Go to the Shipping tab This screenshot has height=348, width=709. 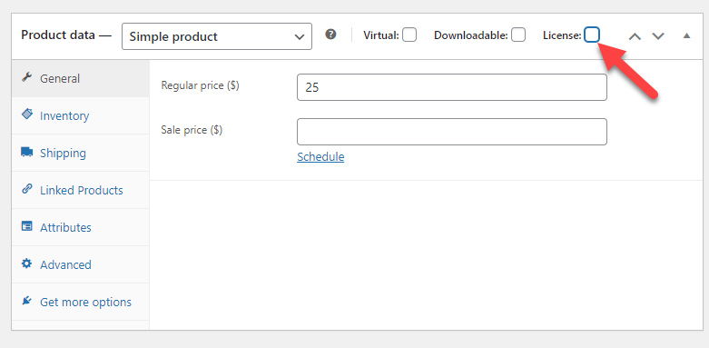click(x=81, y=153)
